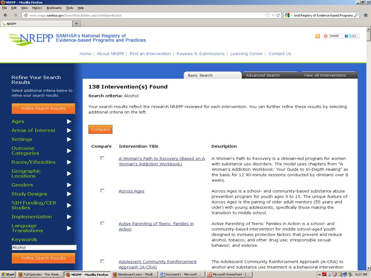This screenshot has height=278, width=371.
Task: Expand the Language Translations filter arrow
Action: (x=69, y=228)
